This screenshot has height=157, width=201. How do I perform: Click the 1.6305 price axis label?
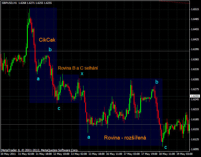(x=195, y=79)
